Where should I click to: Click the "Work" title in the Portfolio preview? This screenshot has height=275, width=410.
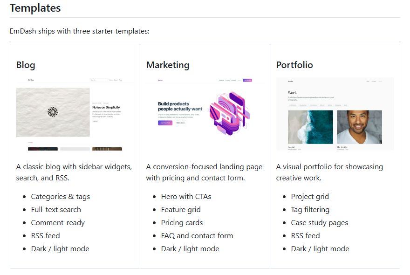292,93
